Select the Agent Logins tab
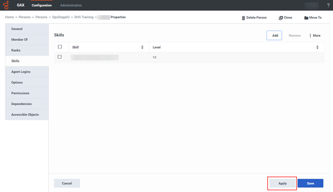 (x=21, y=72)
